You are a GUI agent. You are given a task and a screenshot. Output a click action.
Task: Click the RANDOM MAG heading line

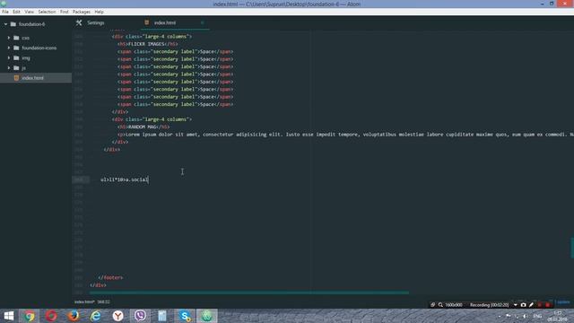[143, 127]
